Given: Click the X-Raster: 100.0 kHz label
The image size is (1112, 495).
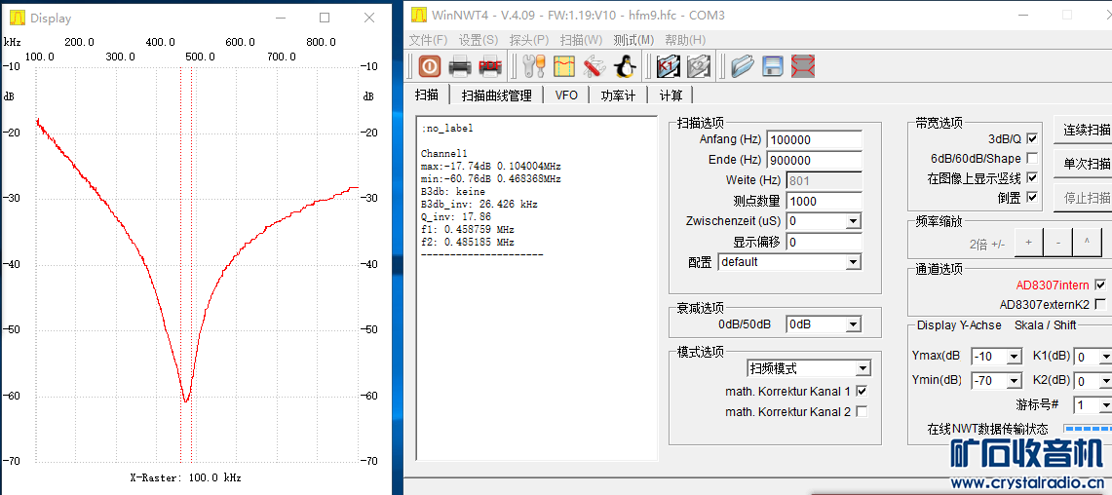Looking at the screenshot, I should point(186,478).
